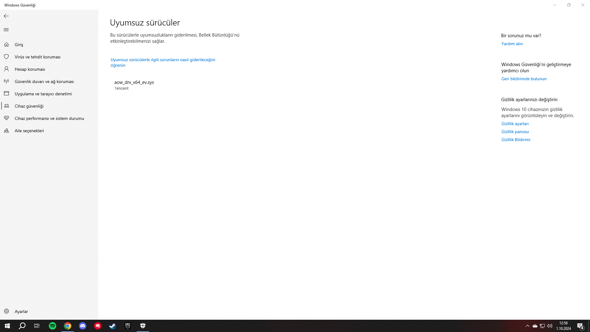Open the hamburger navigation menu

pyautogui.click(x=6, y=30)
